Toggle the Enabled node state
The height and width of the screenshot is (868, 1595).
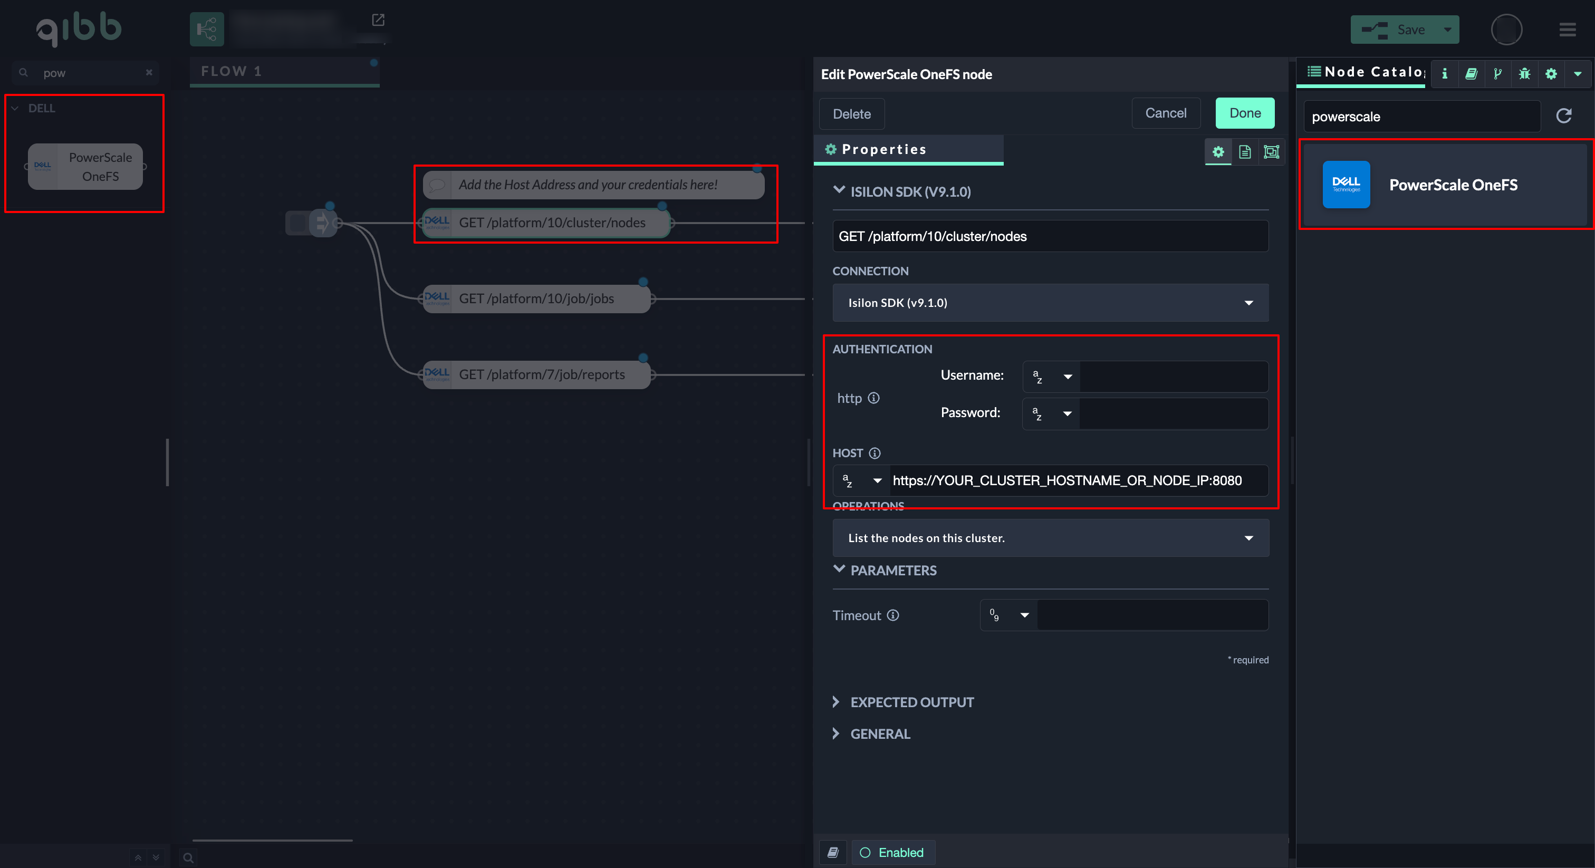893,853
